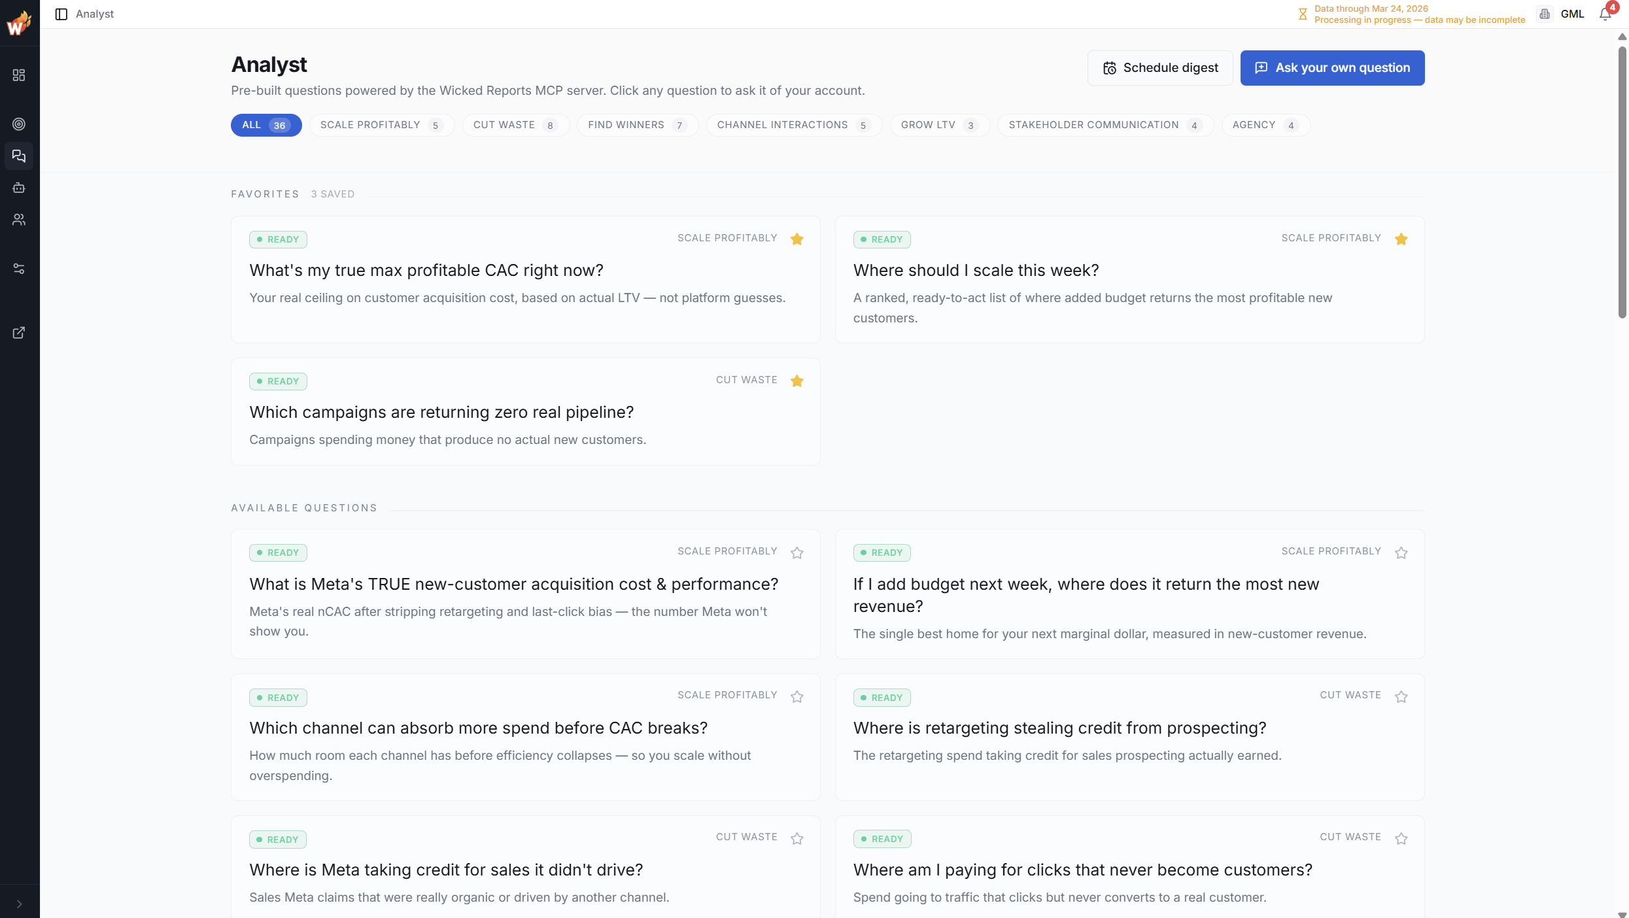The width and height of the screenshot is (1629, 918).
Task: Click the 'Data through Mar 24, 2026' notice
Action: [x=1371, y=8]
